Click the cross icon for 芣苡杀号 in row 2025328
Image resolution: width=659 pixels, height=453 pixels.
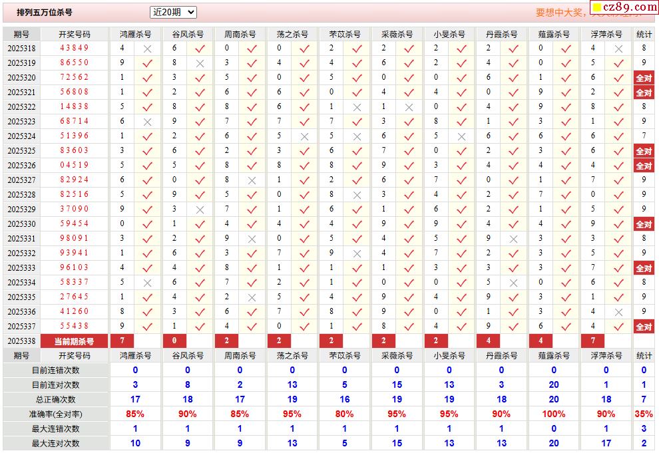point(357,195)
